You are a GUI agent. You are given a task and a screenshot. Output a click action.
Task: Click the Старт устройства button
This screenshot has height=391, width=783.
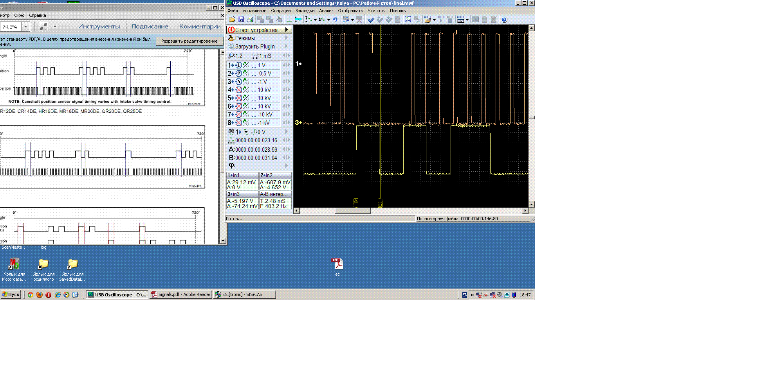tap(256, 30)
